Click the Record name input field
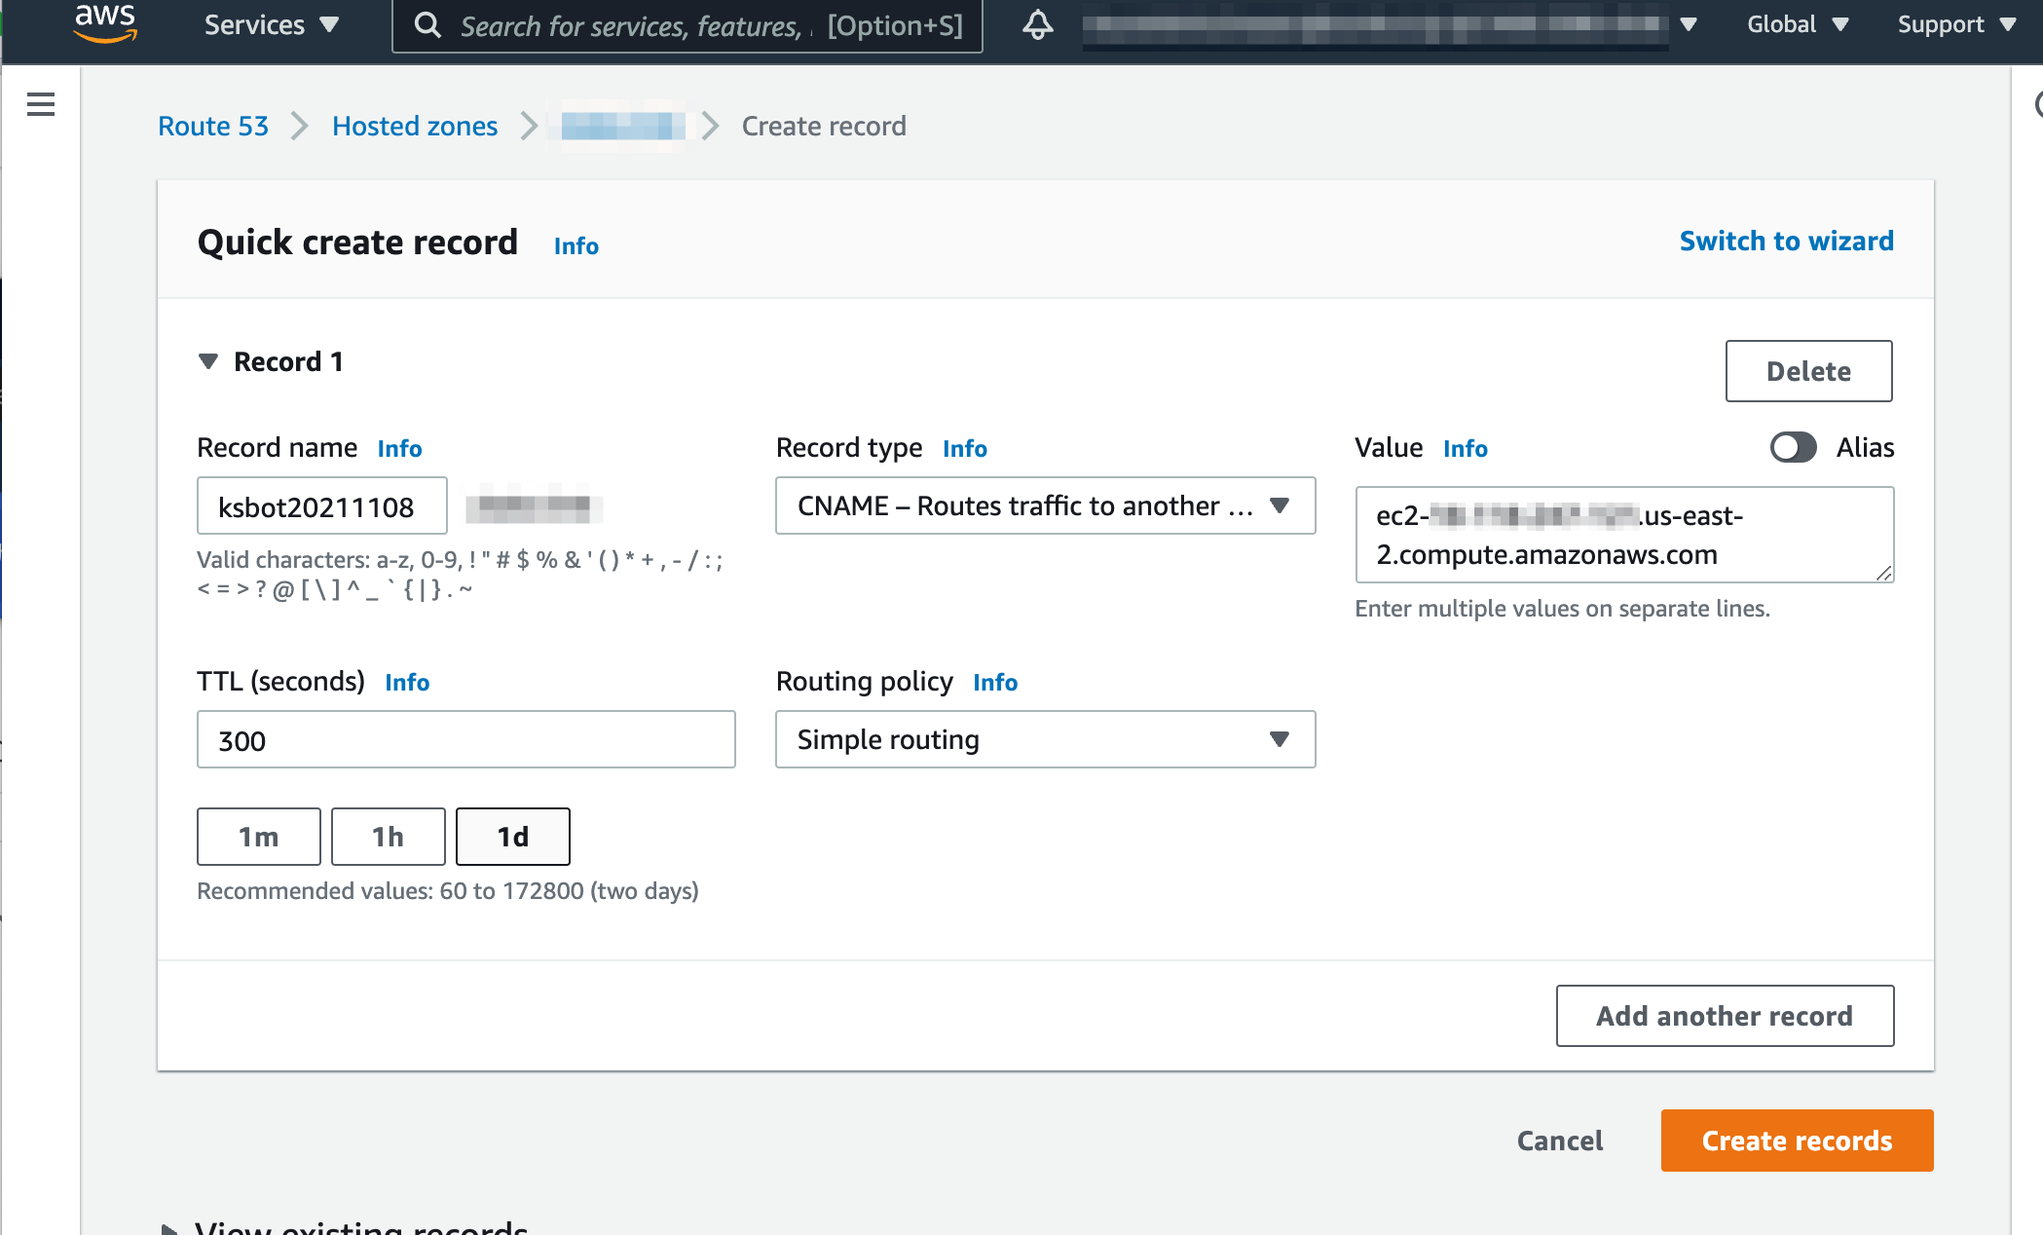The height and width of the screenshot is (1235, 2043). pyautogui.click(x=322, y=505)
